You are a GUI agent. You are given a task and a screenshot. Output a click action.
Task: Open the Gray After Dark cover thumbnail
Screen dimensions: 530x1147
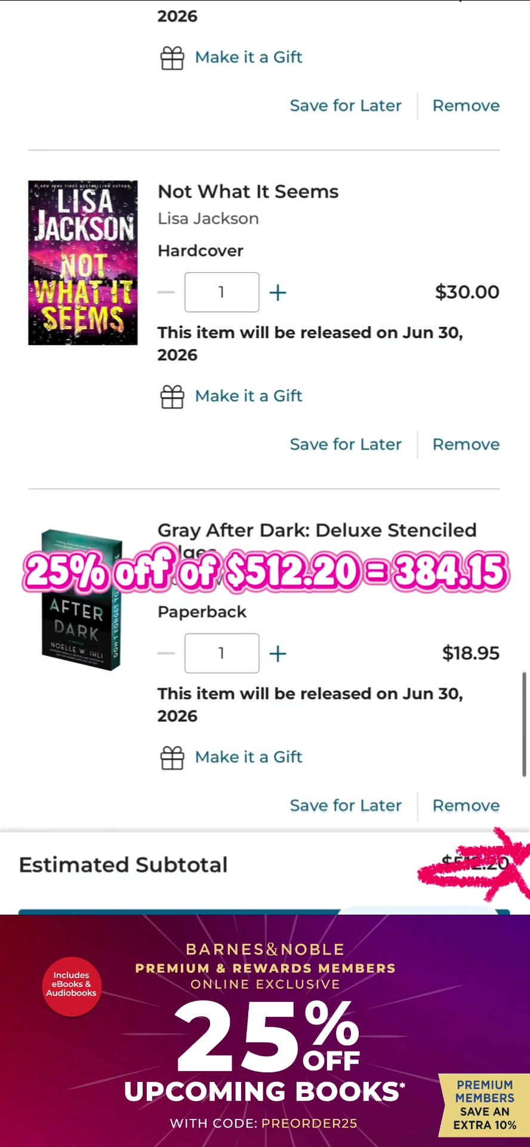[82, 600]
